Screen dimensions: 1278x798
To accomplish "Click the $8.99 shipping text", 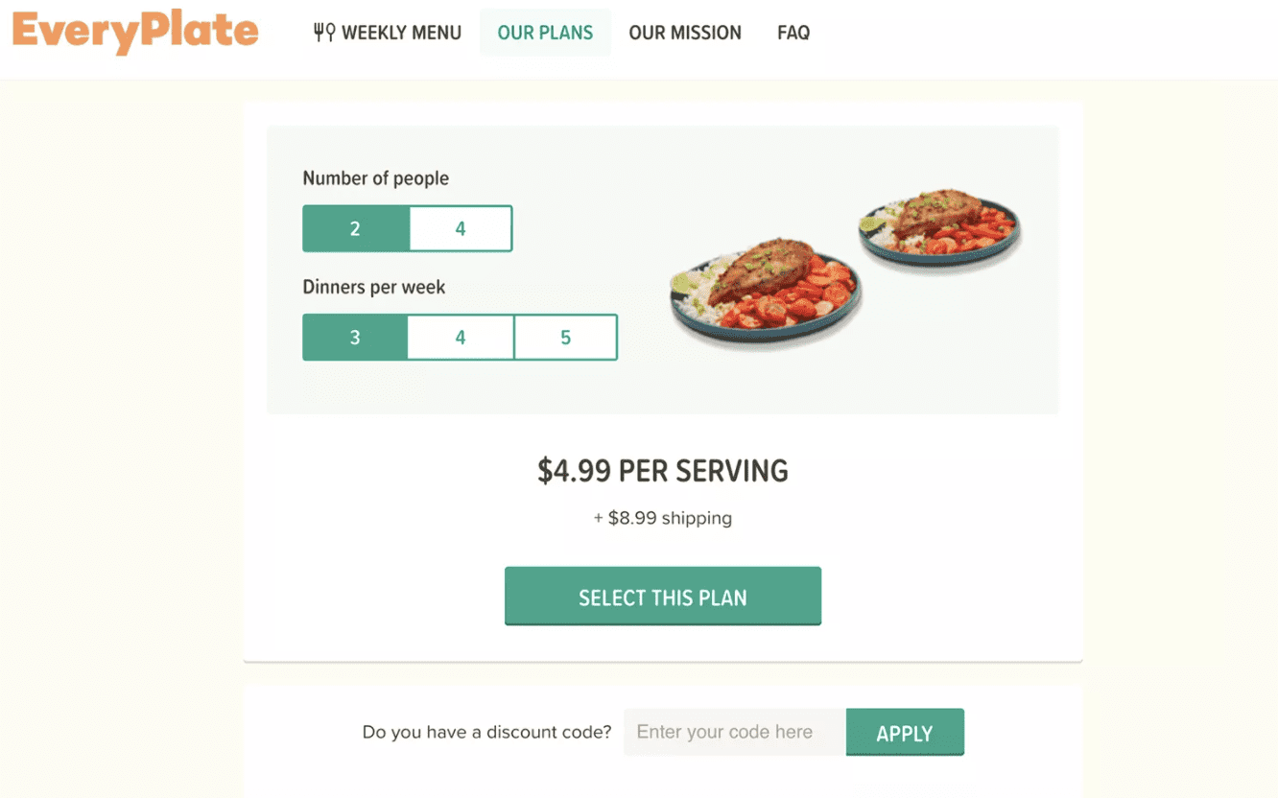I will click(x=663, y=518).
